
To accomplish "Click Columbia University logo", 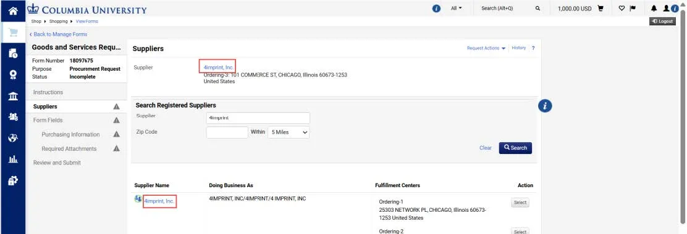I will [x=86, y=9].
